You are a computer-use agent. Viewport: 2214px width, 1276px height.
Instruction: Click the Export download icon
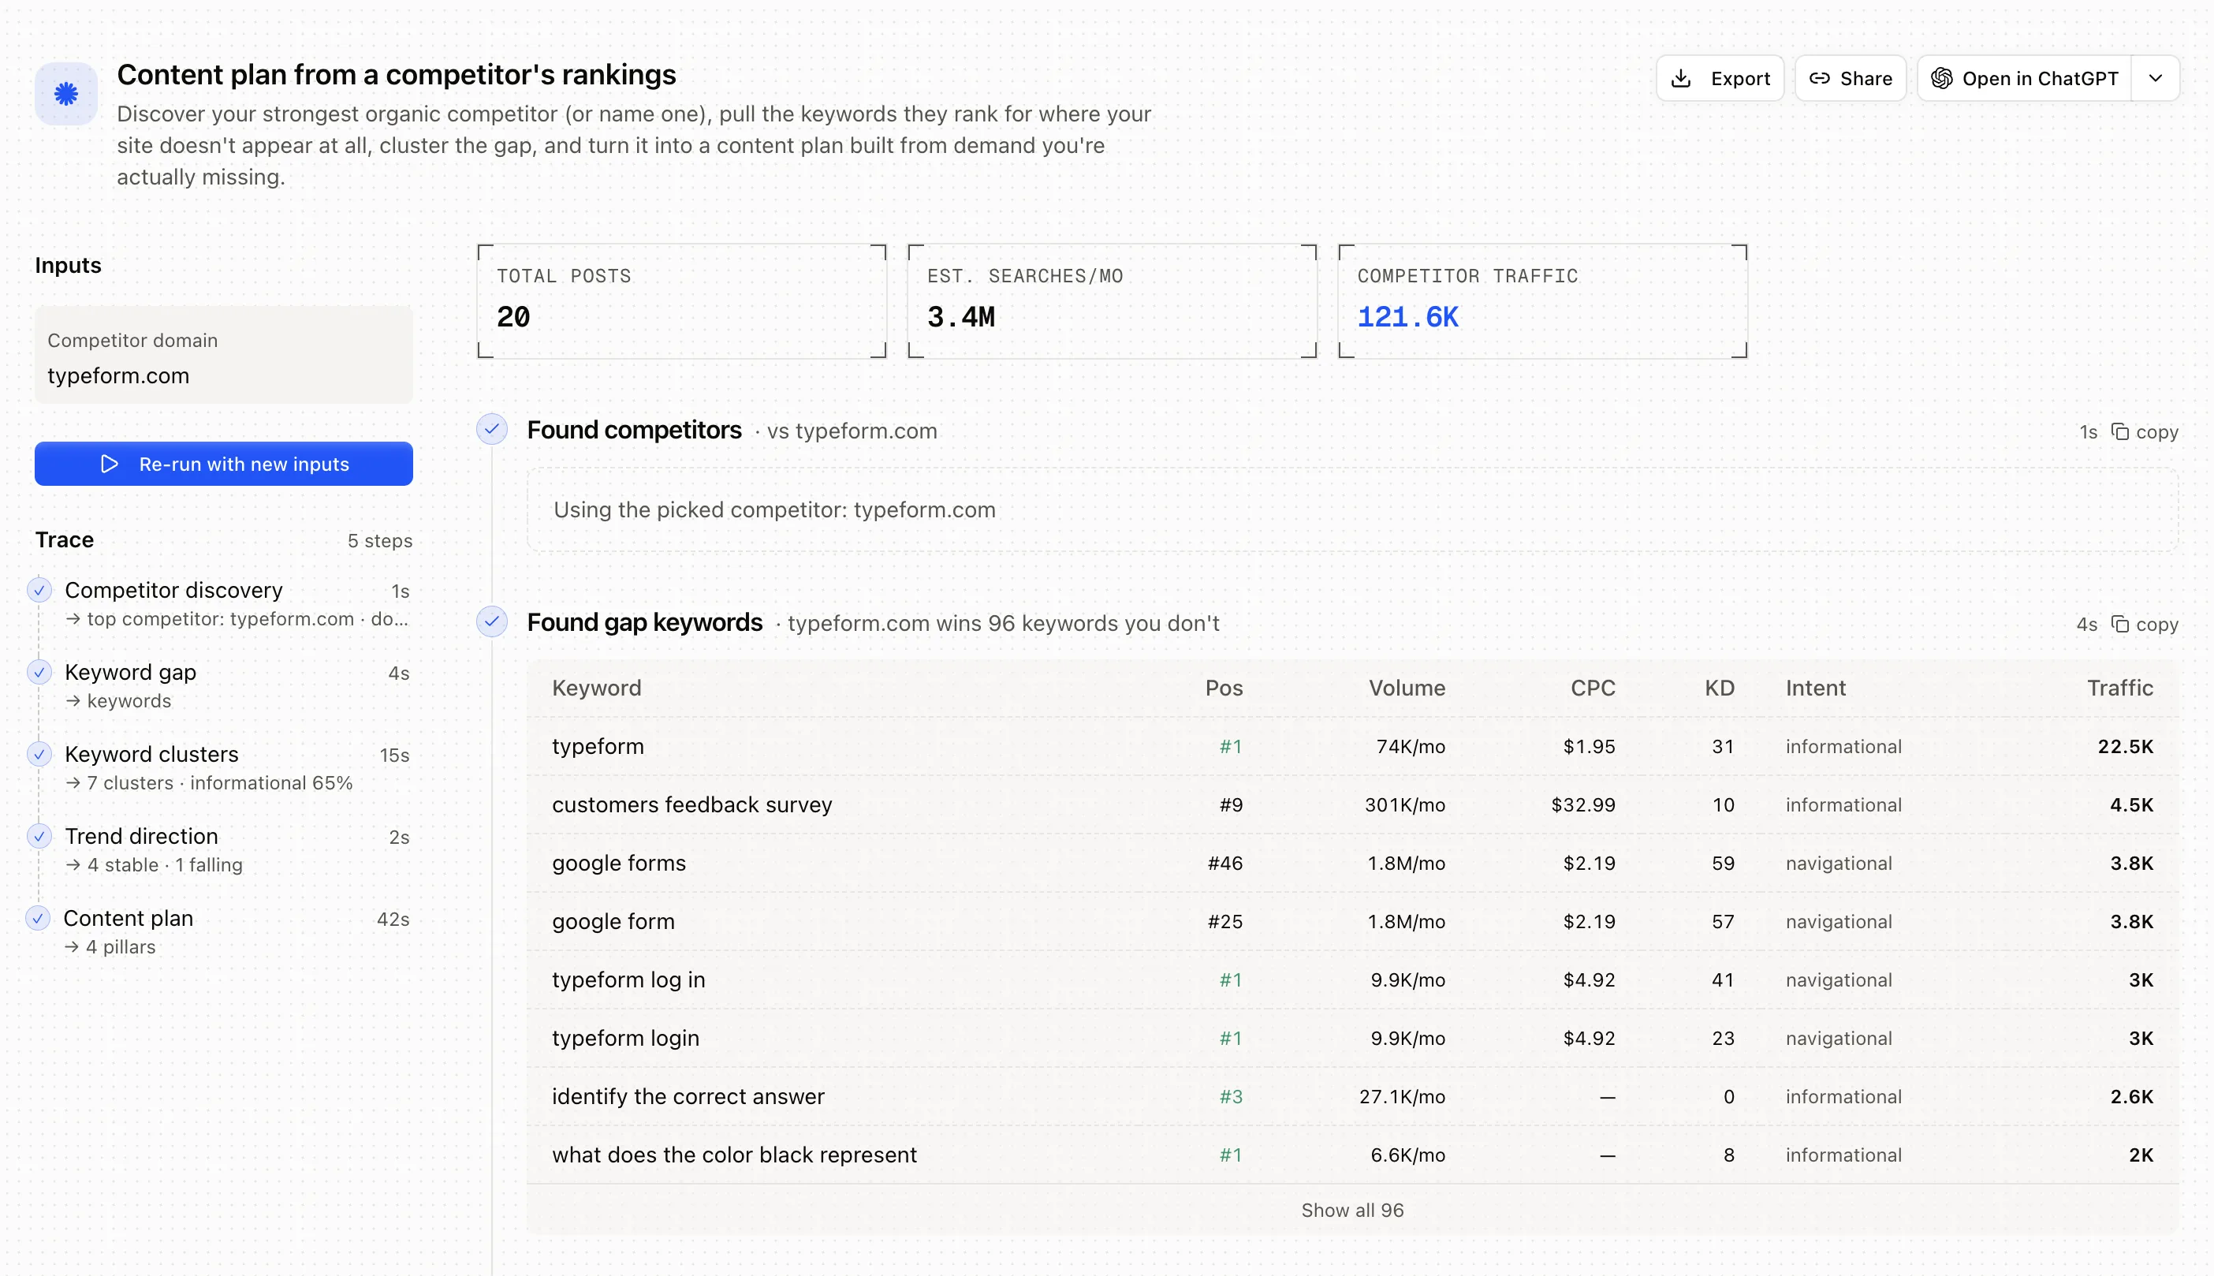tap(1680, 79)
